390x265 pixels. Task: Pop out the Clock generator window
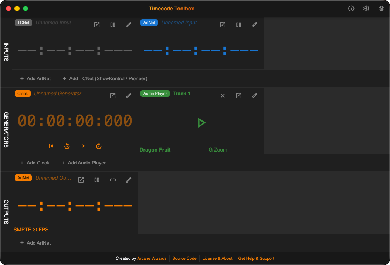click(113, 96)
